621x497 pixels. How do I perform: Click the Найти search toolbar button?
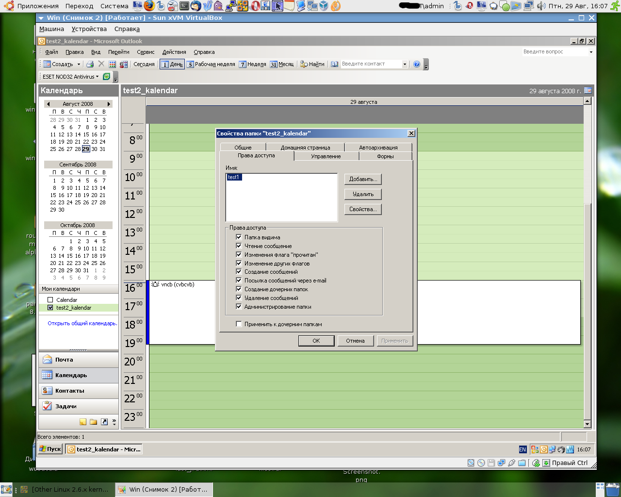(312, 64)
